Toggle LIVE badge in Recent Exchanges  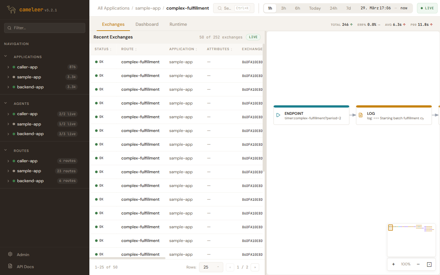pyautogui.click(x=253, y=37)
